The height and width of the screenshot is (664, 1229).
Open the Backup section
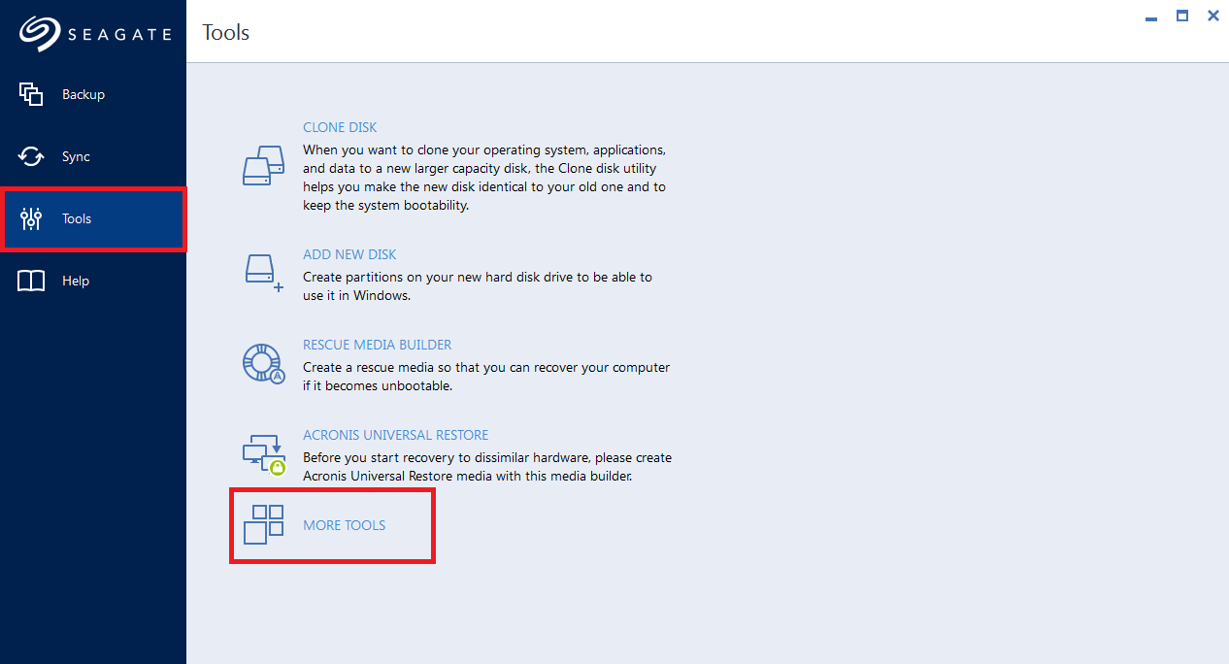click(x=93, y=94)
